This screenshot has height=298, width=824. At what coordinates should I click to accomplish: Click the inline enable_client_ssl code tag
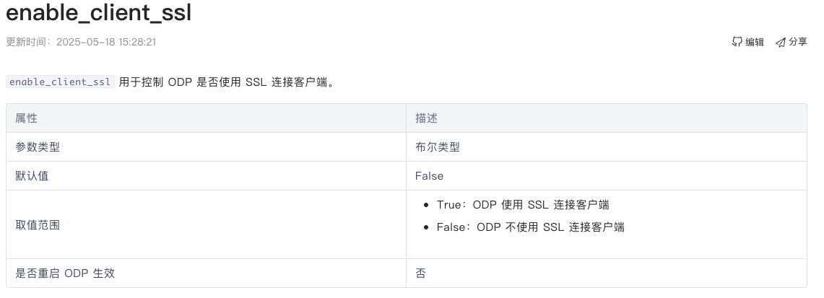60,82
